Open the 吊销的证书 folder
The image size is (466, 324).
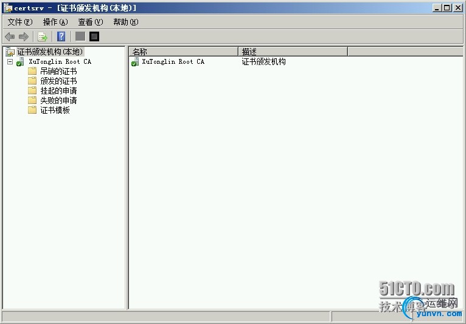point(58,71)
